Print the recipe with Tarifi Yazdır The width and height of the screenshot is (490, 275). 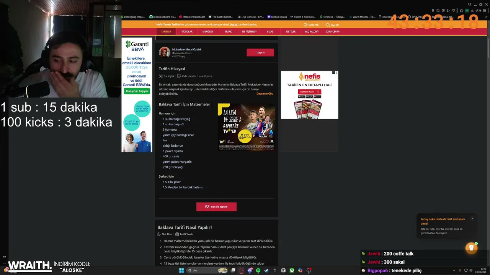click(x=185, y=234)
